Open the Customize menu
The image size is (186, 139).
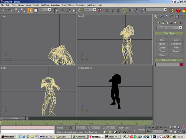[x=80, y=5]
